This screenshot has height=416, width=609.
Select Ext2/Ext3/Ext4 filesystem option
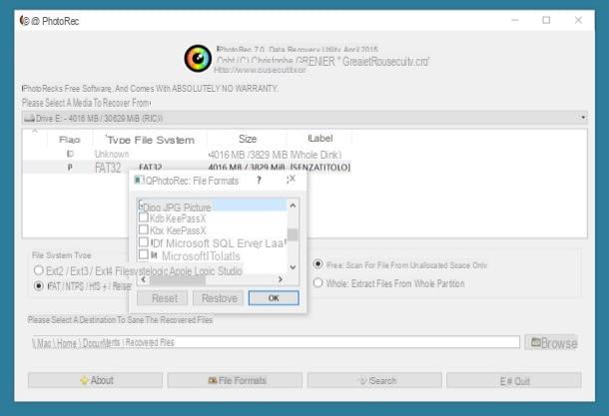39,270
